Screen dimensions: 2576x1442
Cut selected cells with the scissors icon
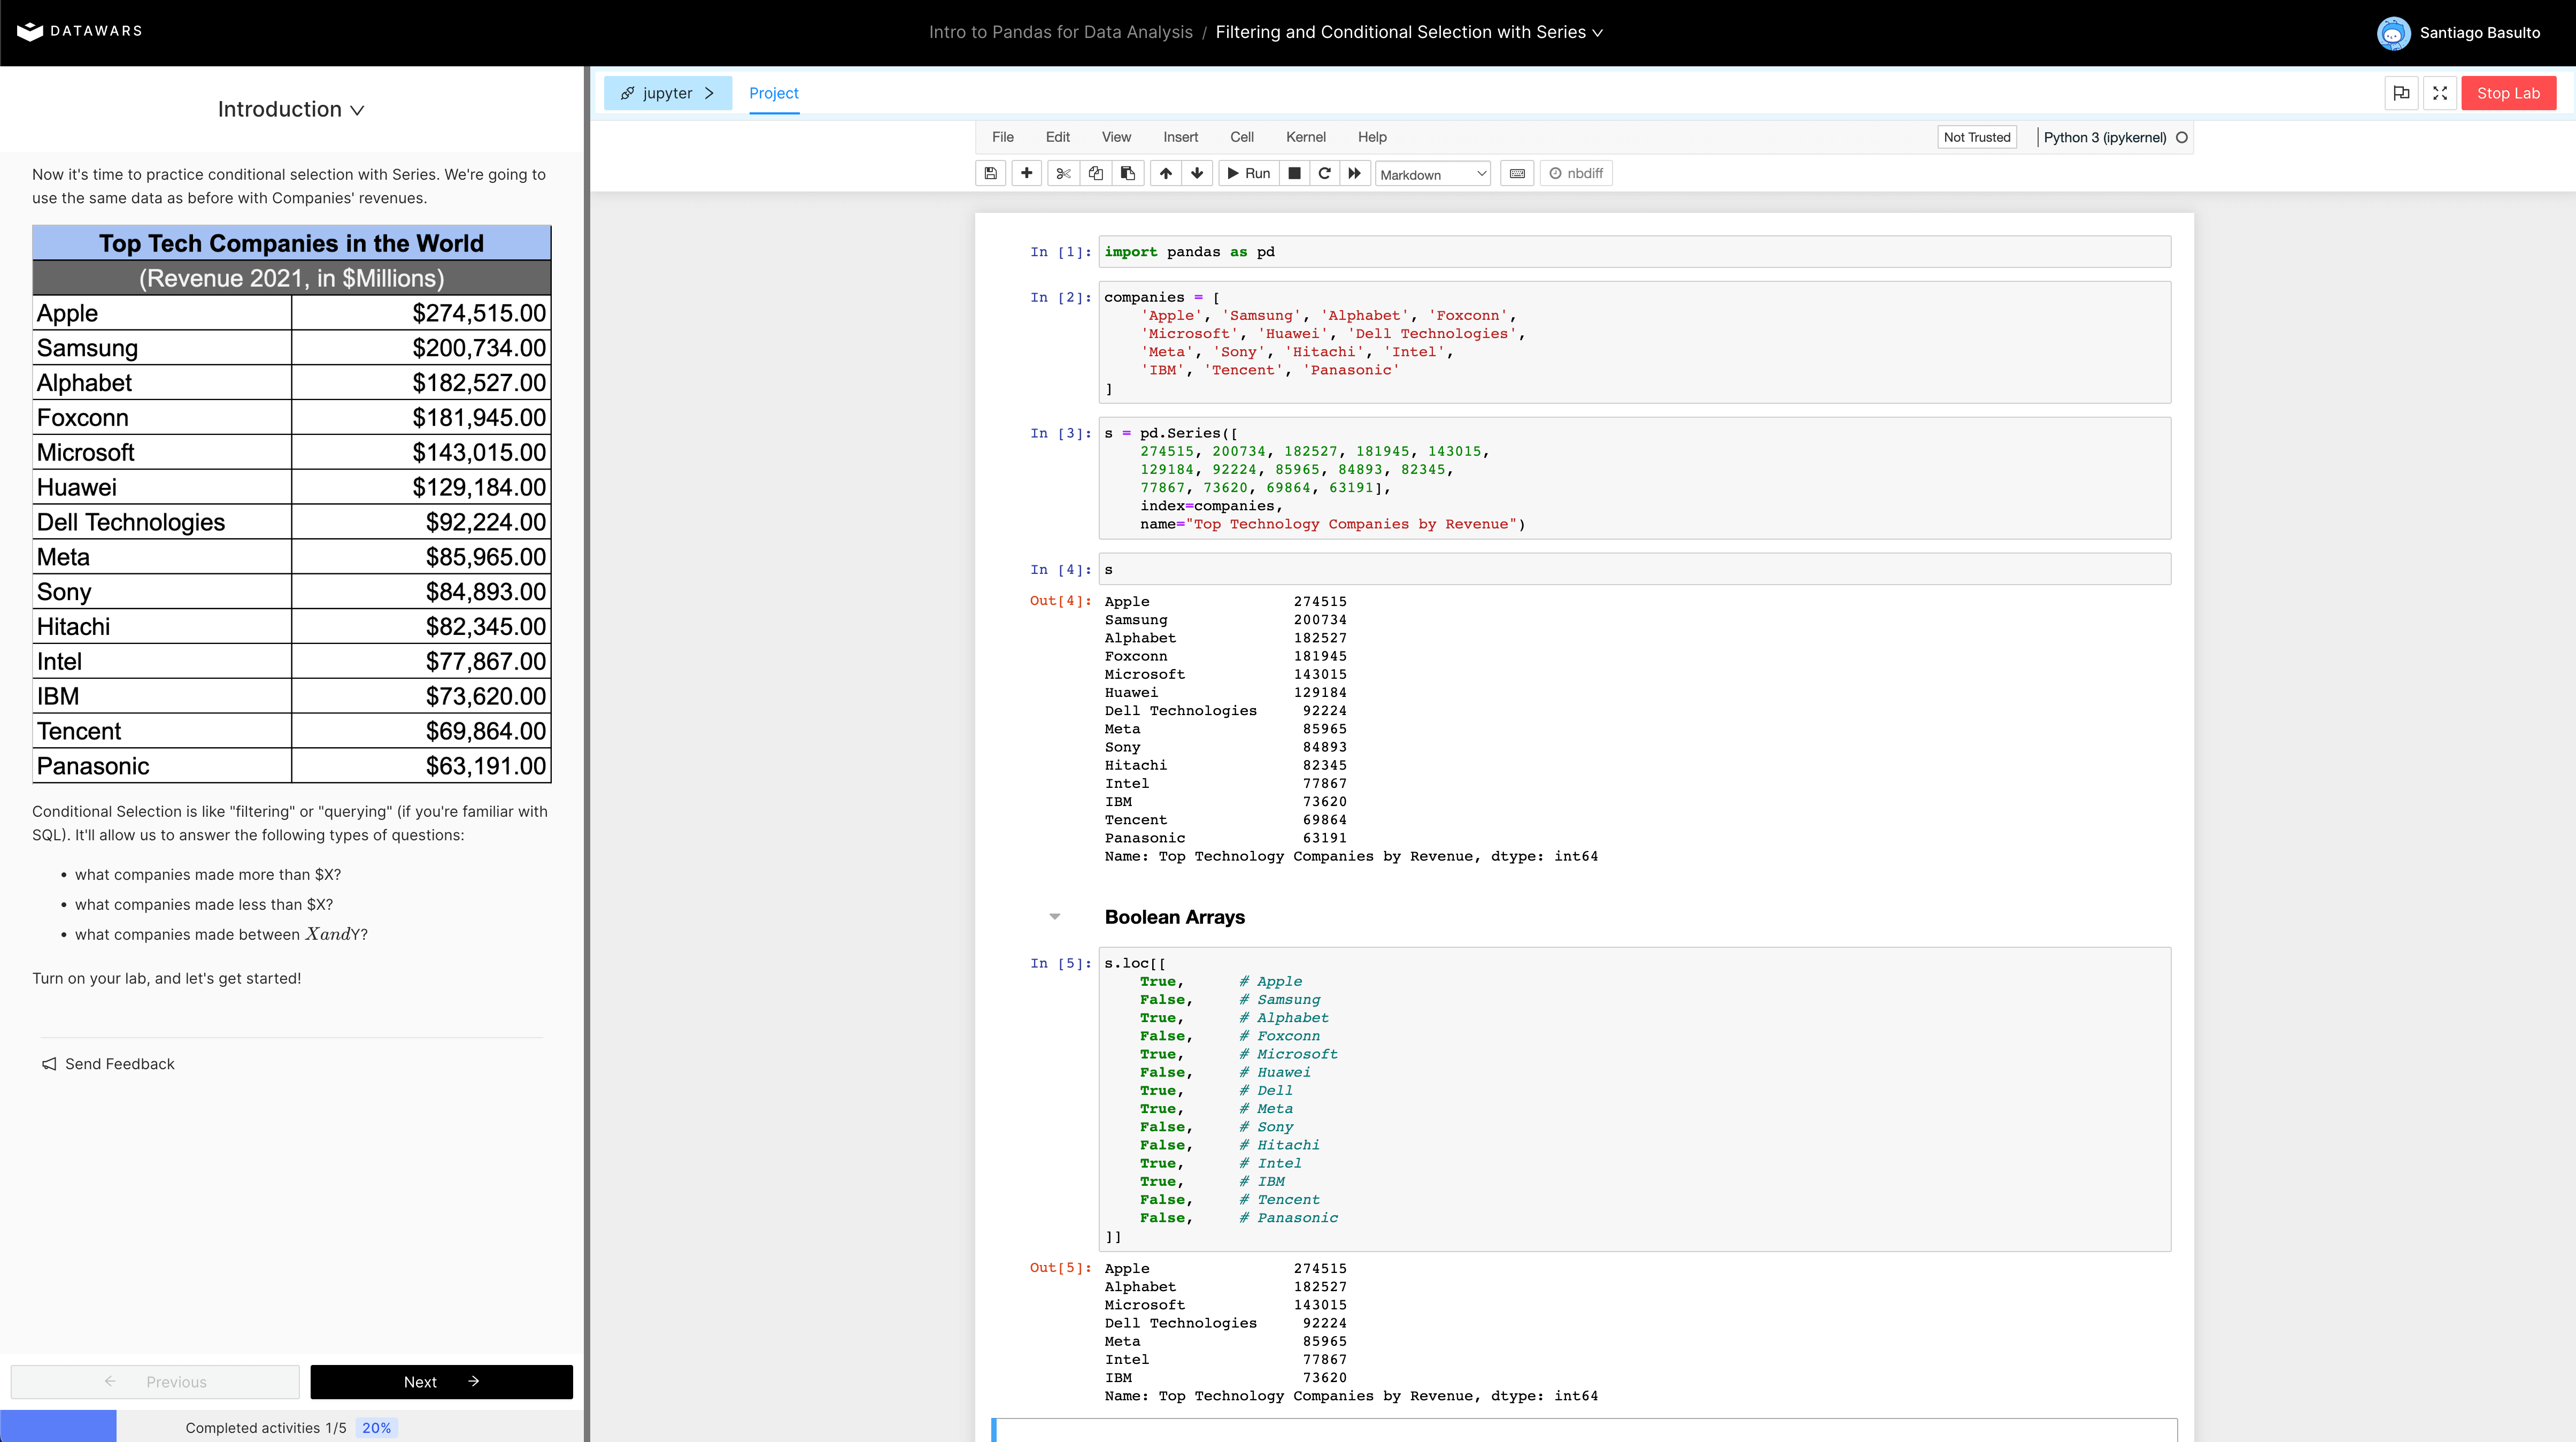coord(1063,173)
